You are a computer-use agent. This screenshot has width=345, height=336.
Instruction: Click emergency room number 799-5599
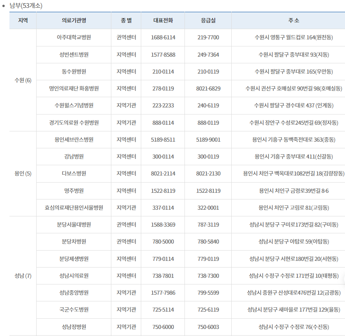(208, 293)
